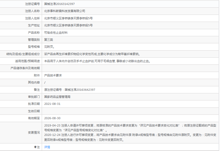The width and height of the screenshot is (221, 151).
Task: Select the original number 国械注准20163642397 remark
Action: pos(70,90)
